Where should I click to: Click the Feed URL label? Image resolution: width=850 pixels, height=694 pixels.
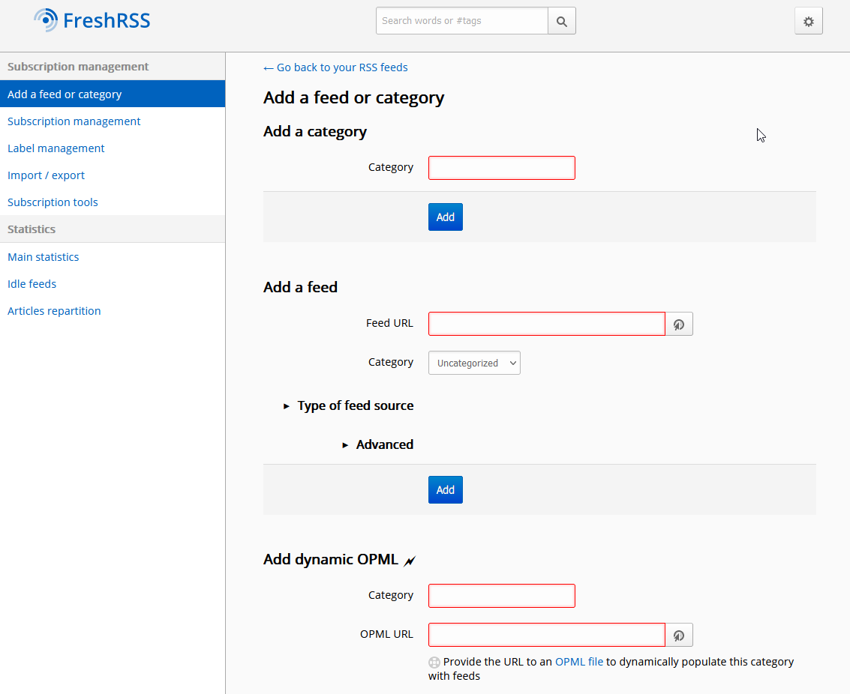389,323
